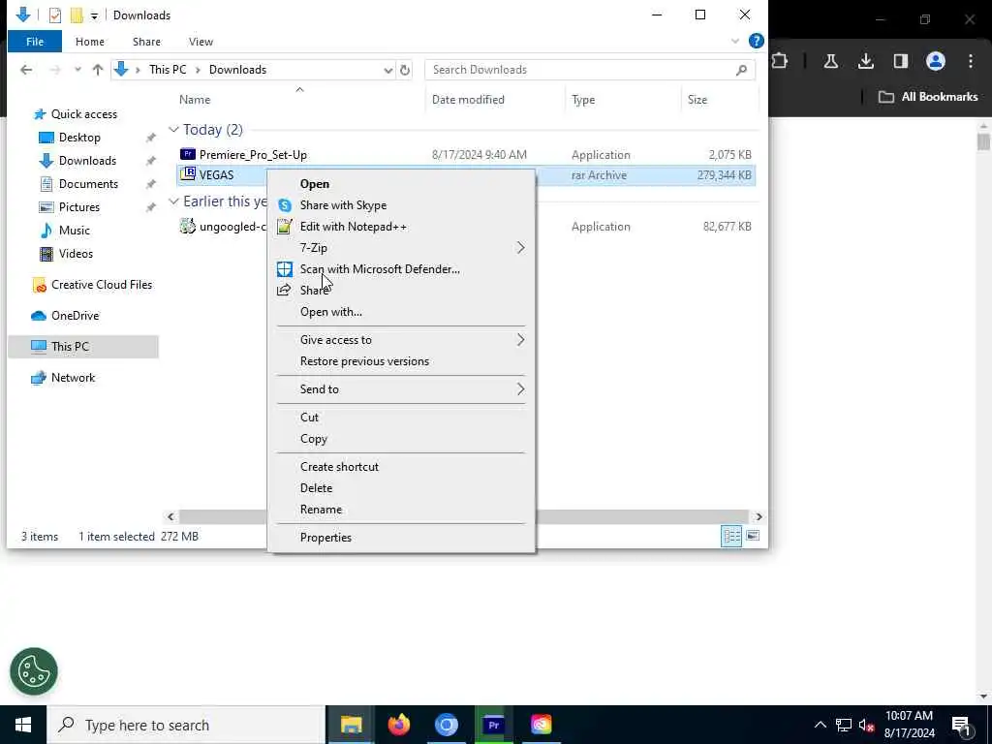Click the search magnifier in Search Downloads

pyautogui.click(x=741, y=70)
